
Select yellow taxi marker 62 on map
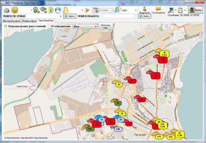click(x=119, y=84)
